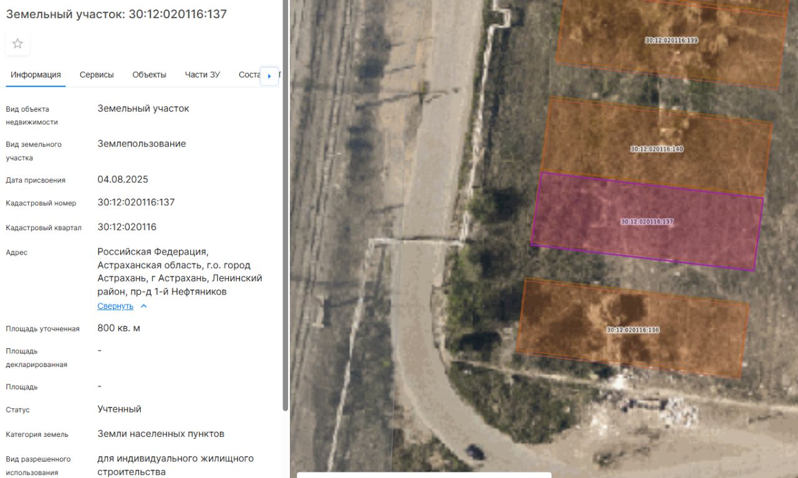Click the 'Адрес' label

tap(17, 253)
